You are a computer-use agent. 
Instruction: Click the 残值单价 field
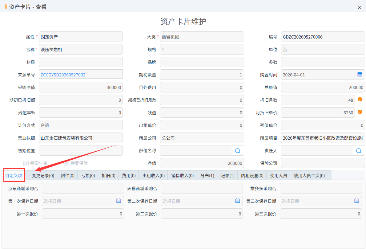323,125
